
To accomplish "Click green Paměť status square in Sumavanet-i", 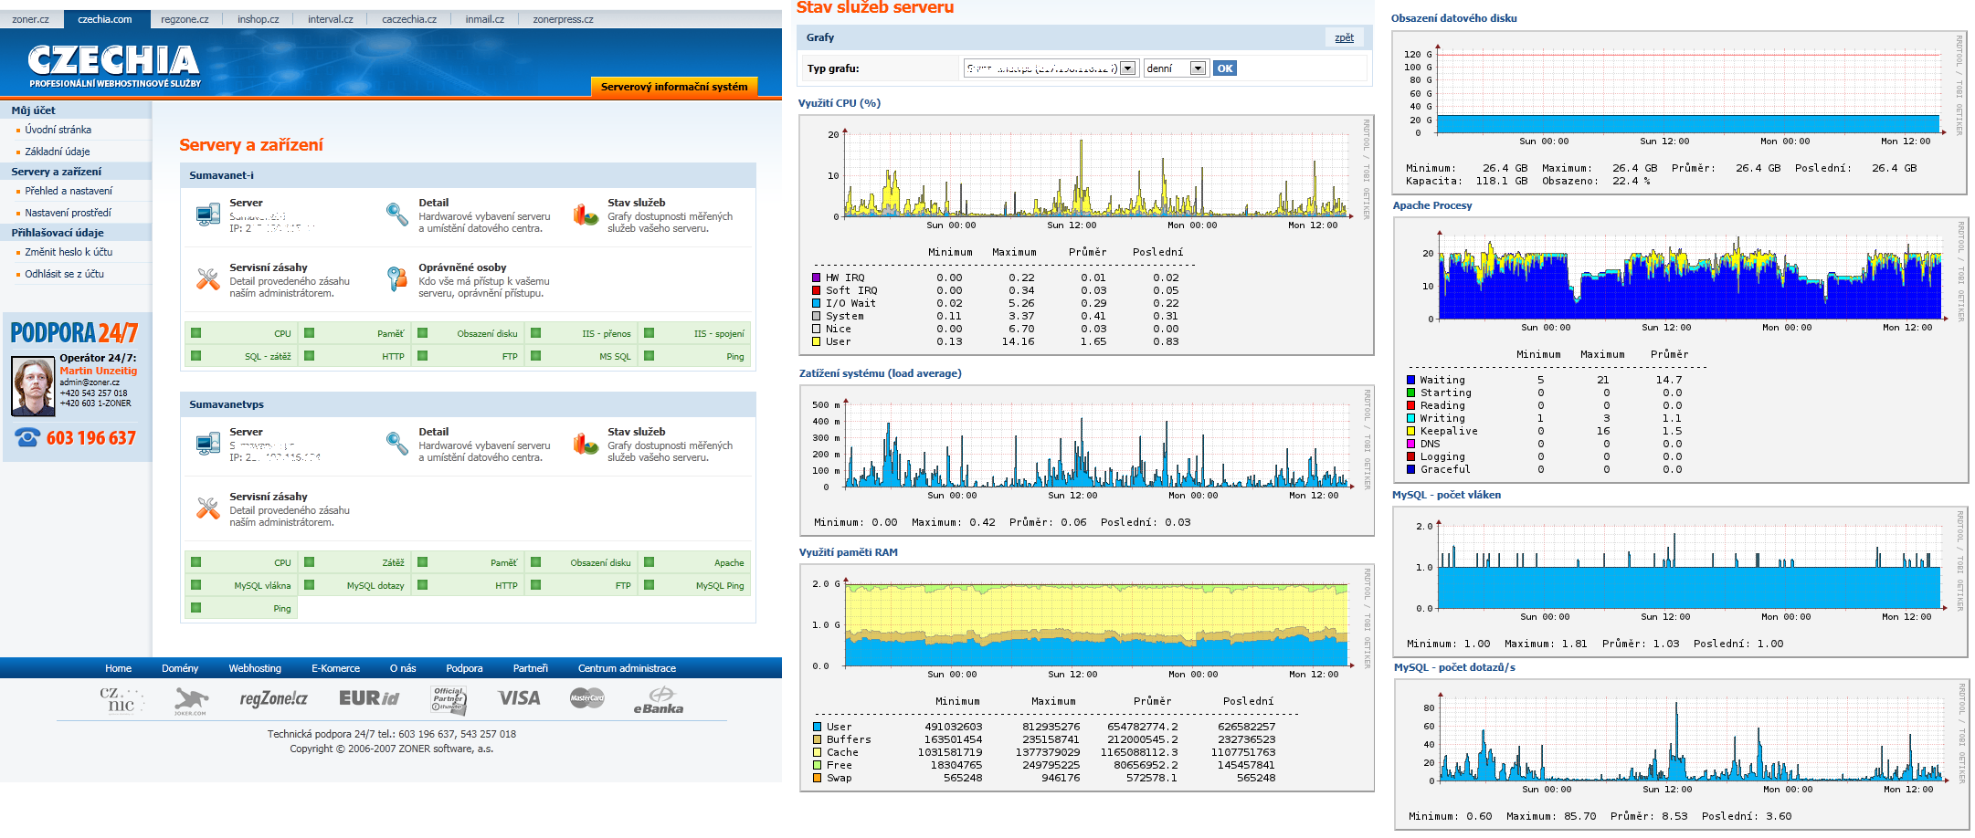I will click(310, 333).
